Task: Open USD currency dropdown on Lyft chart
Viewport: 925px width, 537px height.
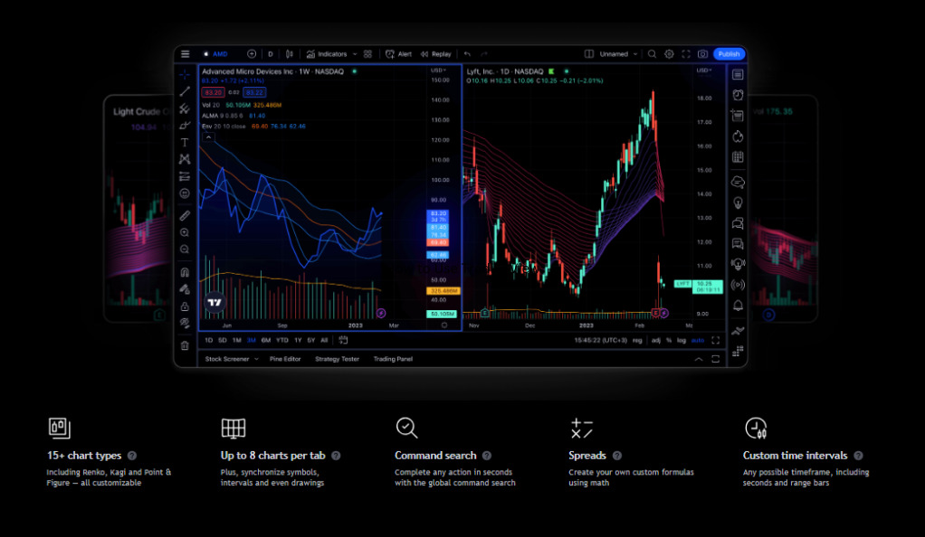Action: click(704, 71)
